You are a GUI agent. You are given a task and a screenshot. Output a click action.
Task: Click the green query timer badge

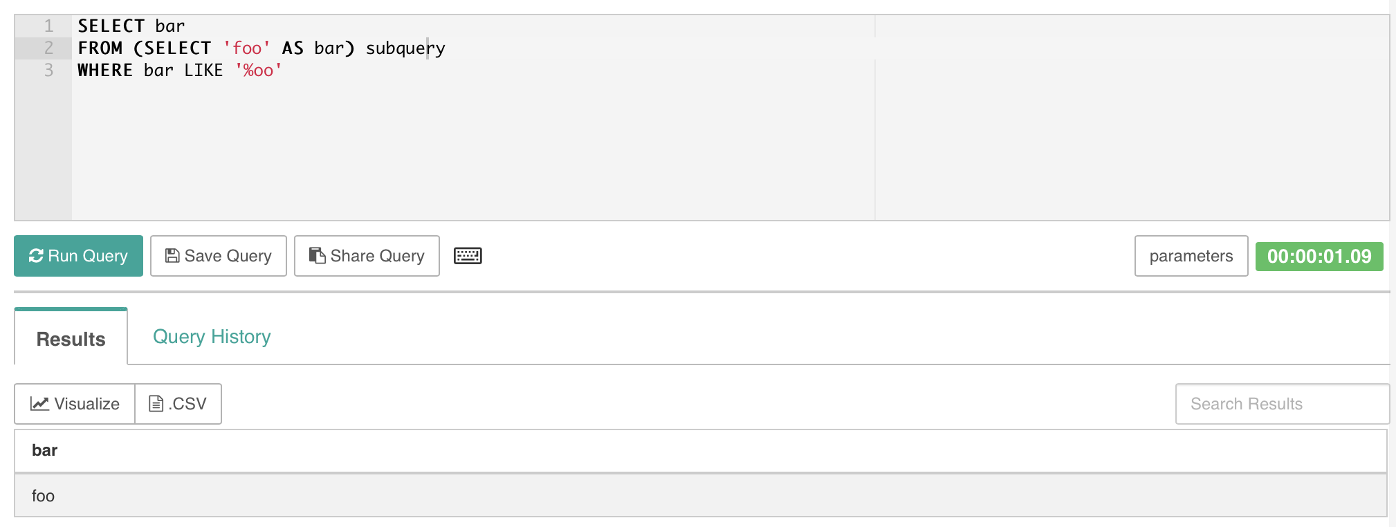tap(1319, 256)
